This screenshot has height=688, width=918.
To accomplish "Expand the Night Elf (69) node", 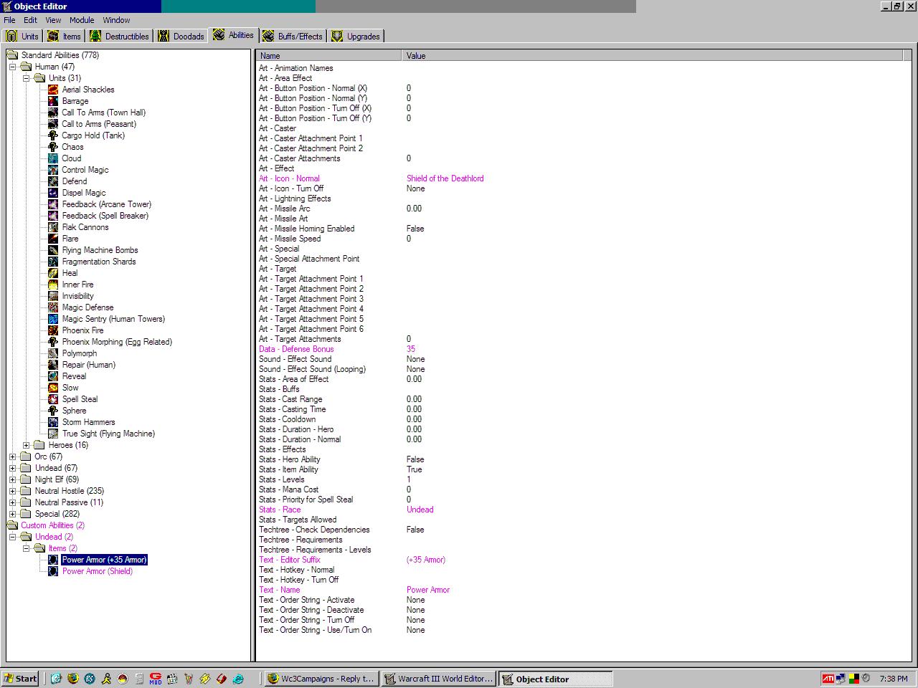I will (13, 479).
